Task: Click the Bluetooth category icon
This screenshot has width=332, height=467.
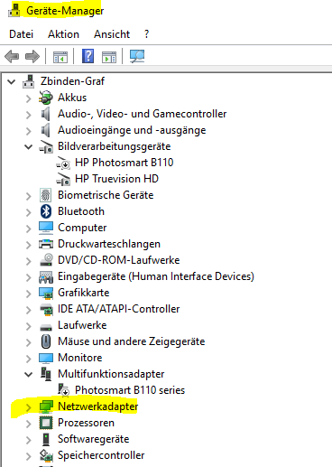Action: click(46, 211)
